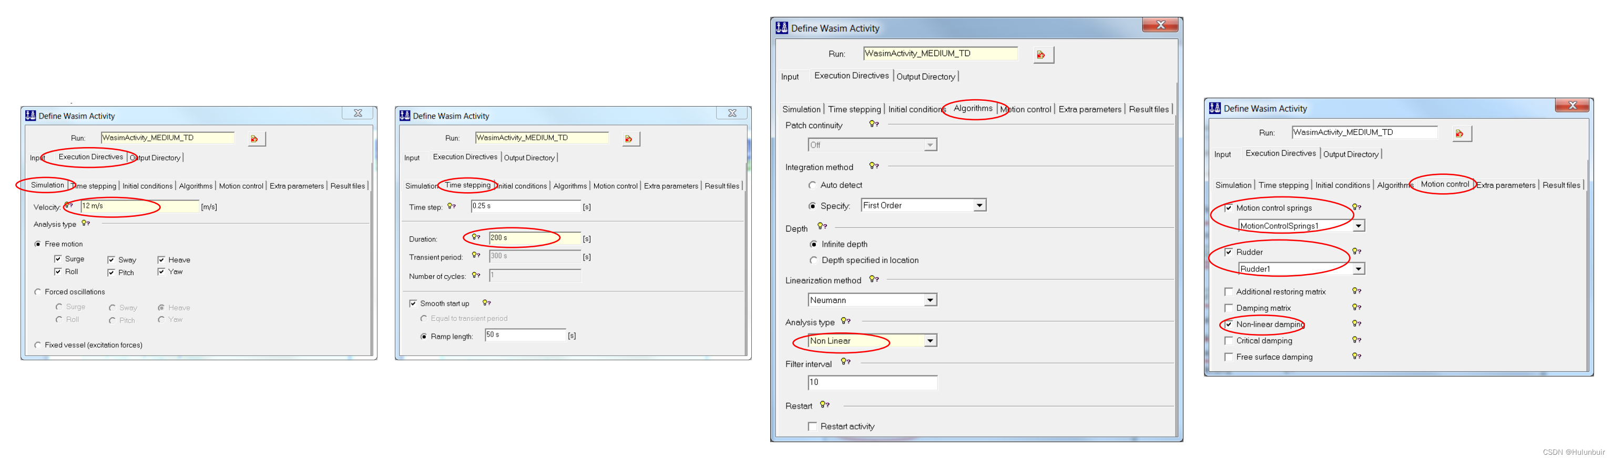Open First Order integration dropdown

(979, 206)
